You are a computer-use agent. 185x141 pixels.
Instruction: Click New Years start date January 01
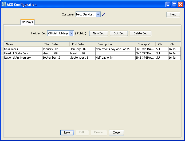[56, 49]
